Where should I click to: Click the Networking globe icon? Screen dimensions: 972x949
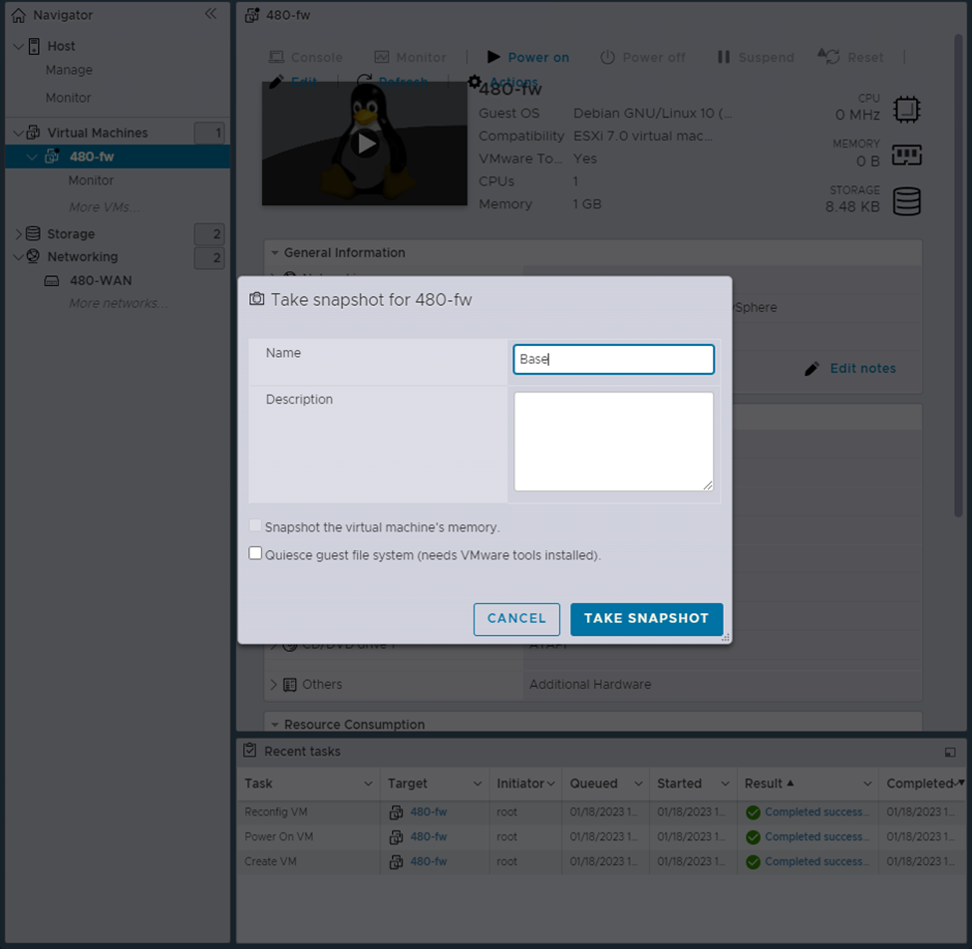(x=34, y=256)
